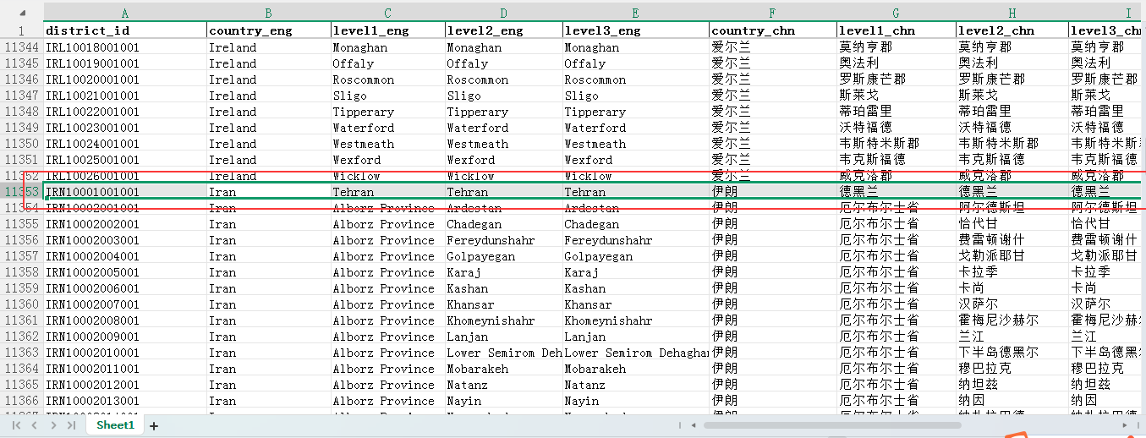
Task: Select column B header
Action: pos(268,14)
